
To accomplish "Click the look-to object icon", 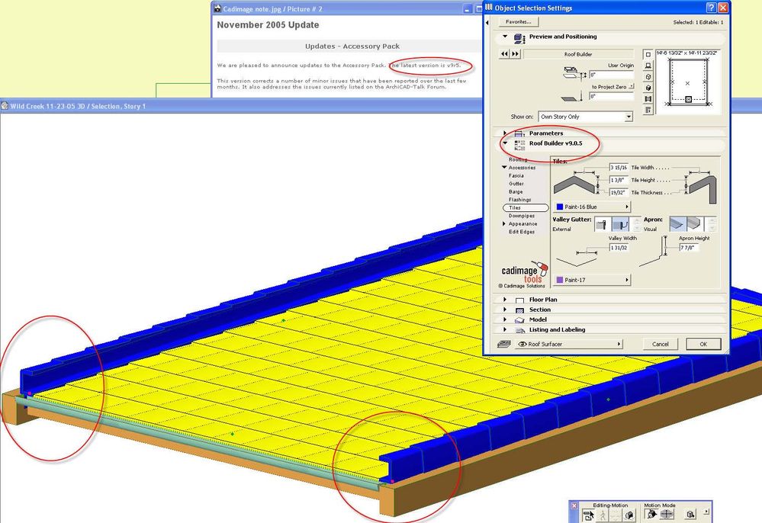I will (690, 515).
